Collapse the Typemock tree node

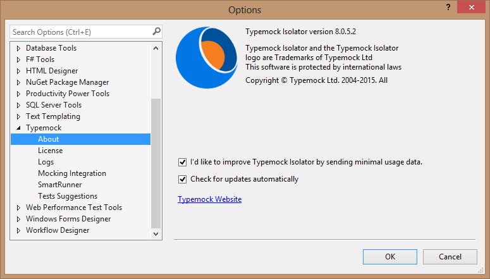[x=18, y=128]
